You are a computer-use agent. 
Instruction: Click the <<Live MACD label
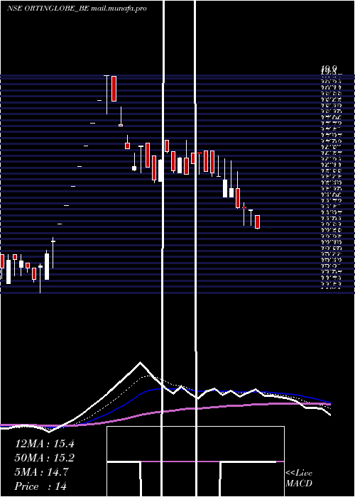tap(299, 478)
